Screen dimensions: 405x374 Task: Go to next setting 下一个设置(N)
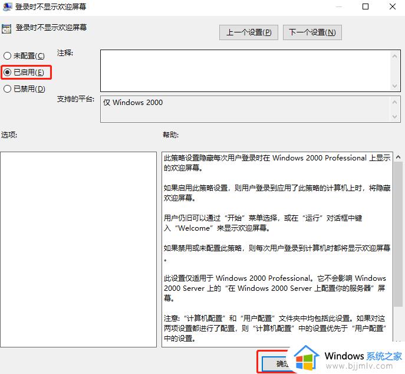[312, 32]
